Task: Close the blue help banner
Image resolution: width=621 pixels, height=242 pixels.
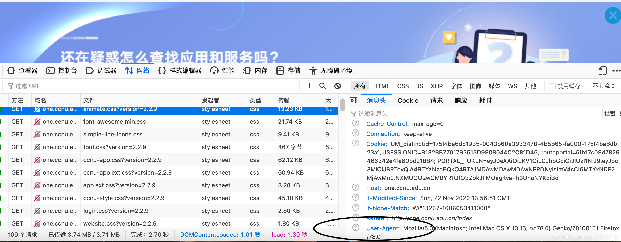Action: [x=613, y=16]
